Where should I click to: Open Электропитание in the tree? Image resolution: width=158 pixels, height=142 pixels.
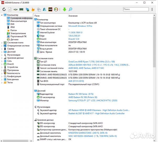coord(17,33)
